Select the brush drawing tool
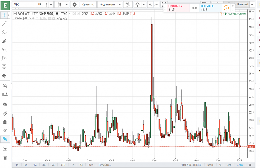 pyautogui.click(x=4, y=41)
